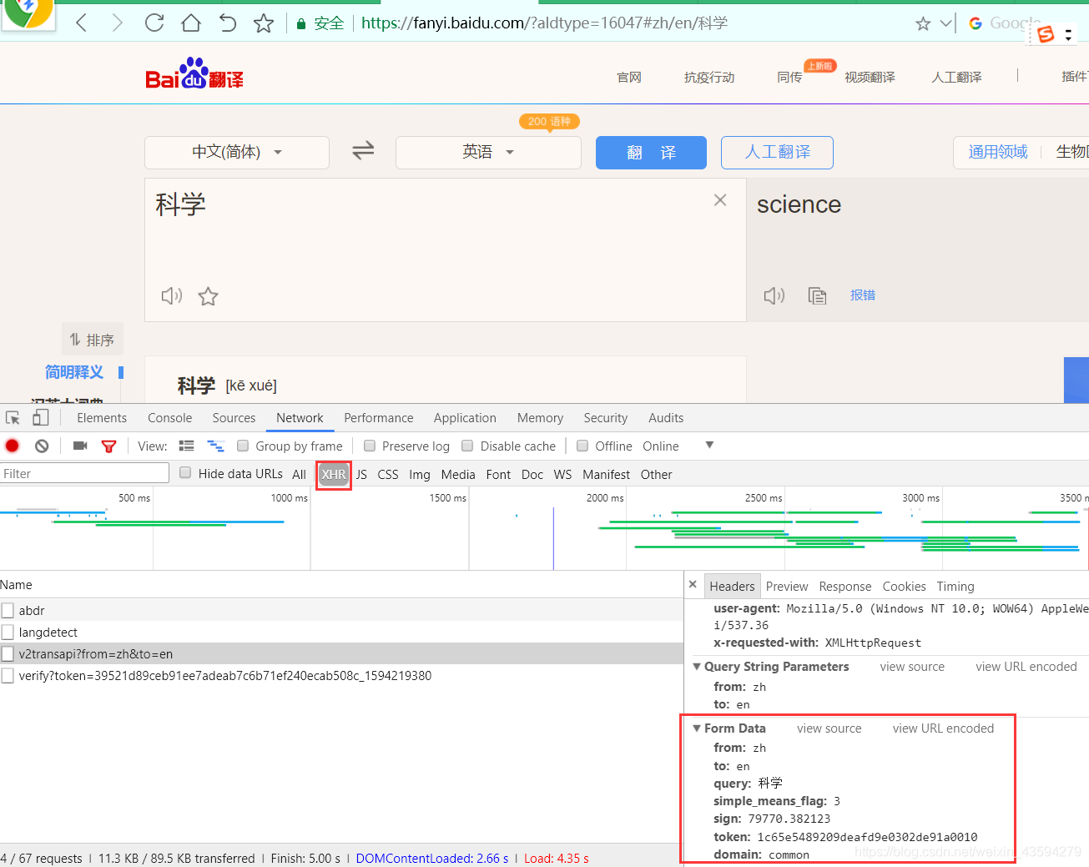Click Form Data view URL encoded link
Viewport: 1089px width, 867px height.
coord(943,728)
